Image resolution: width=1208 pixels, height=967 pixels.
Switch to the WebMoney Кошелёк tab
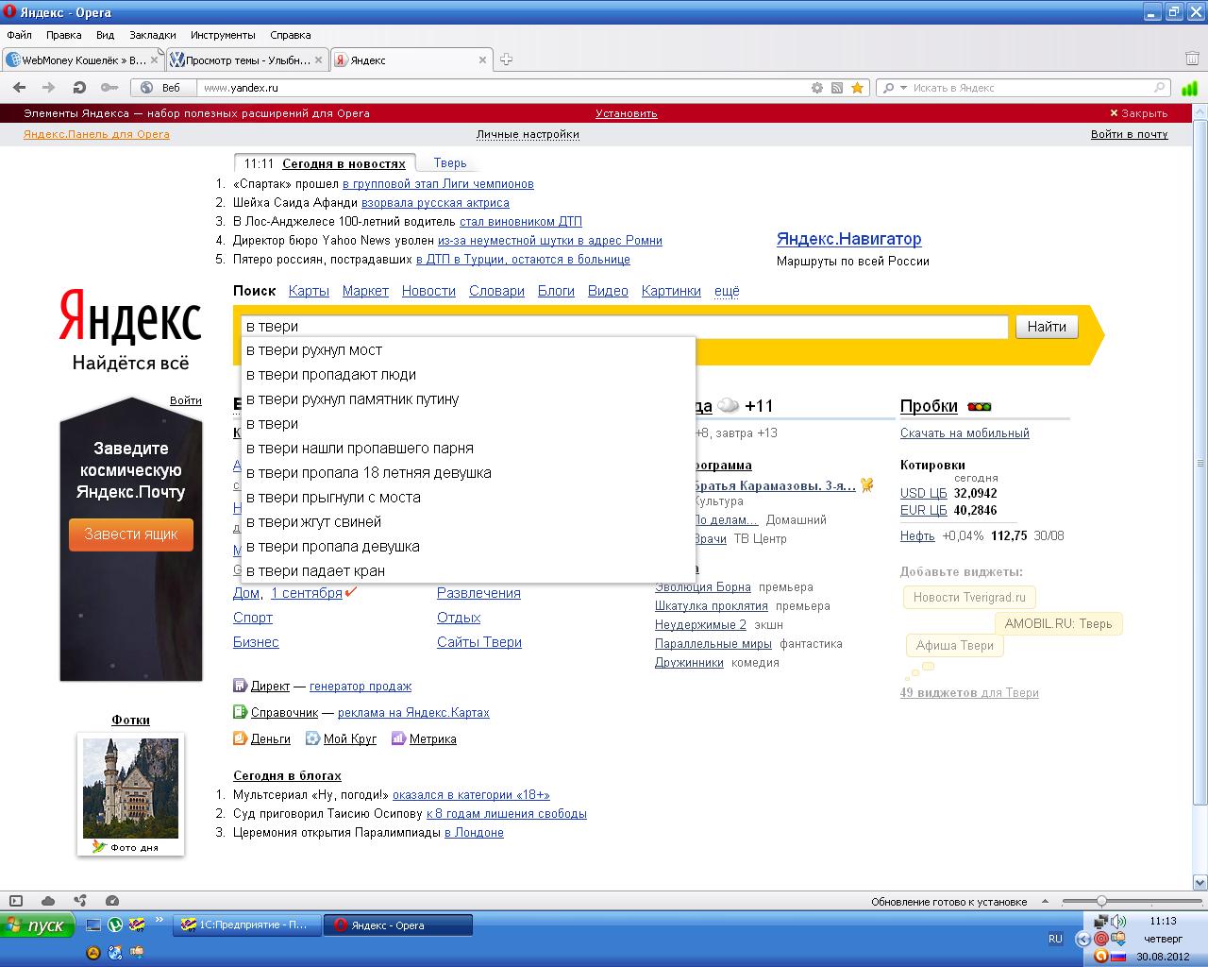pos(81,59)
